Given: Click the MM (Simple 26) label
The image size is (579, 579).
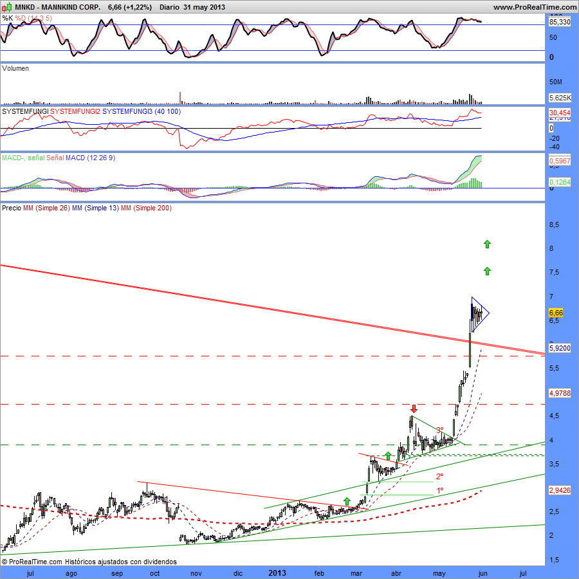Looking at the screenshot, I should [x=46, y=208].
